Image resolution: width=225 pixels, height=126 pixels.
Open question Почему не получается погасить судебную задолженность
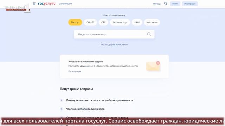coord(99,100)
